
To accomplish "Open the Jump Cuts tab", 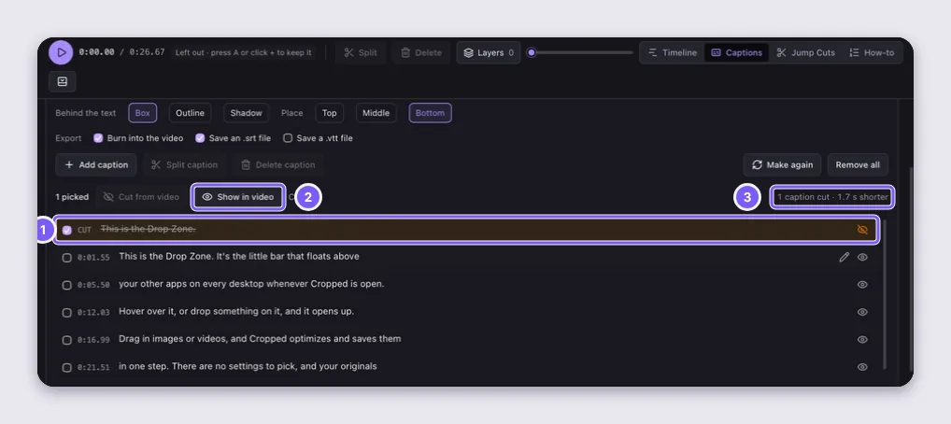I will click(x=805, y=53).
